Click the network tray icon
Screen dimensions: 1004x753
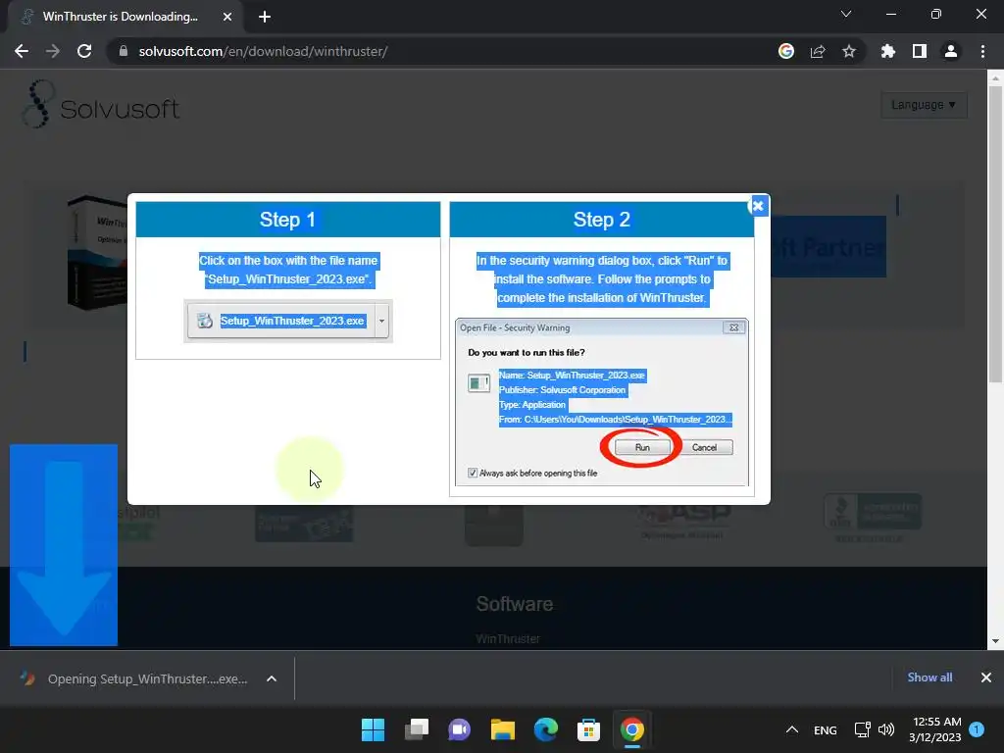862,729
